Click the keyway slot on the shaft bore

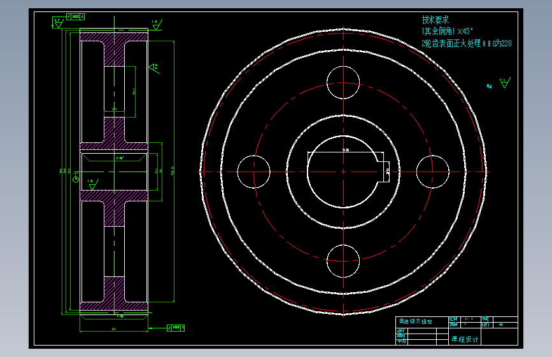point(380,172)
